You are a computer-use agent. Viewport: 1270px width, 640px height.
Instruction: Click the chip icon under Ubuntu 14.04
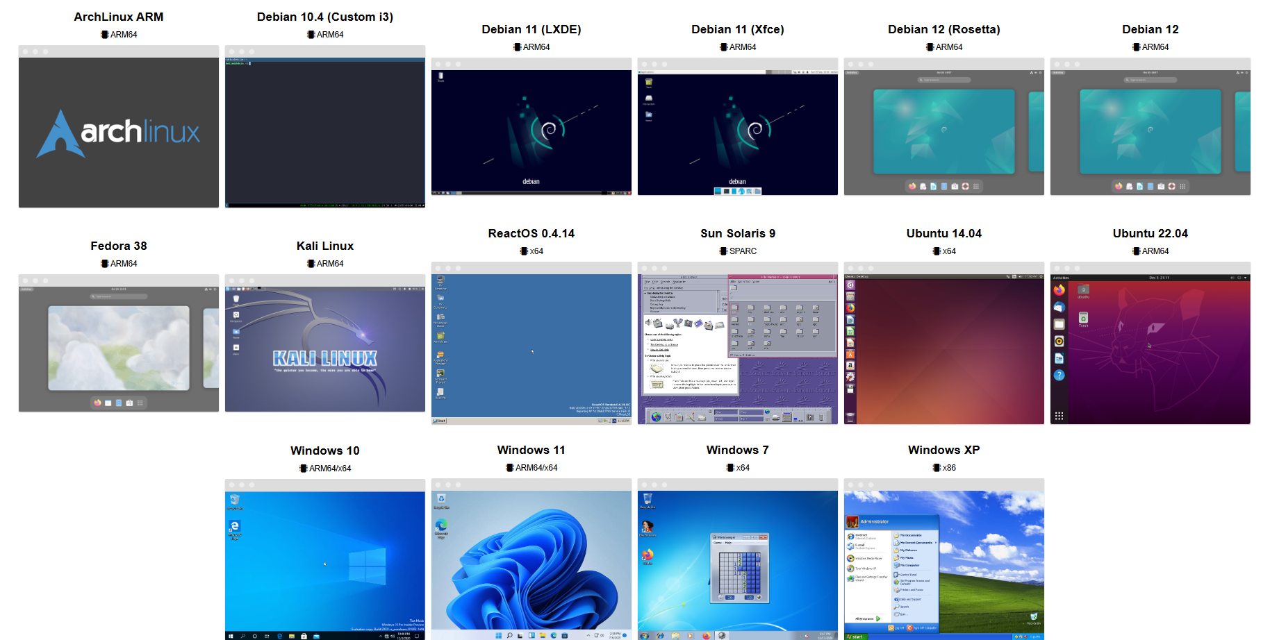(x=937, y=251)
